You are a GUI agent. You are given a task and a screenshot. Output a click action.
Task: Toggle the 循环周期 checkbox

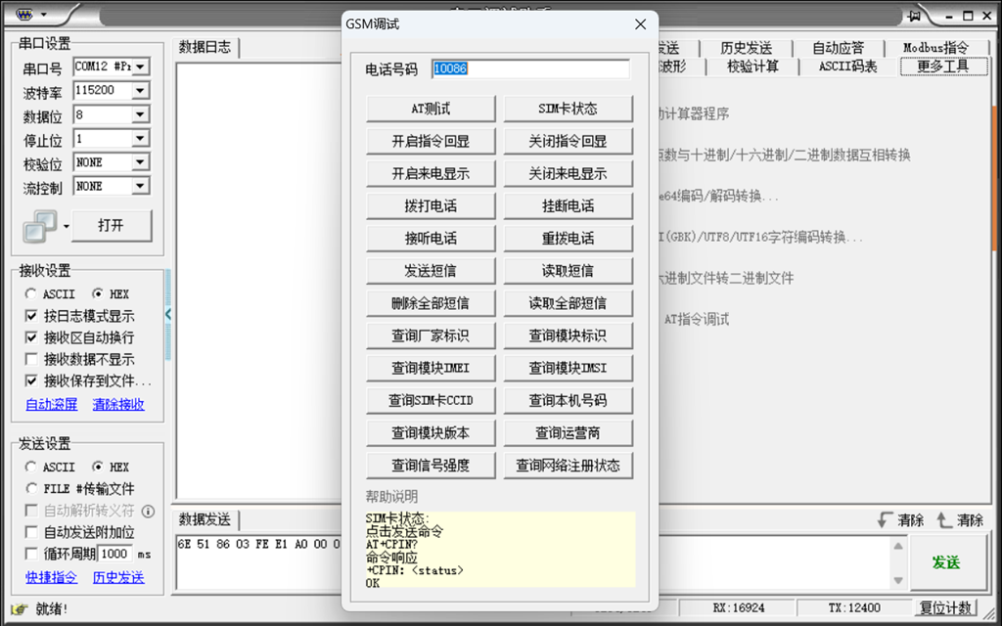(31, 554)
